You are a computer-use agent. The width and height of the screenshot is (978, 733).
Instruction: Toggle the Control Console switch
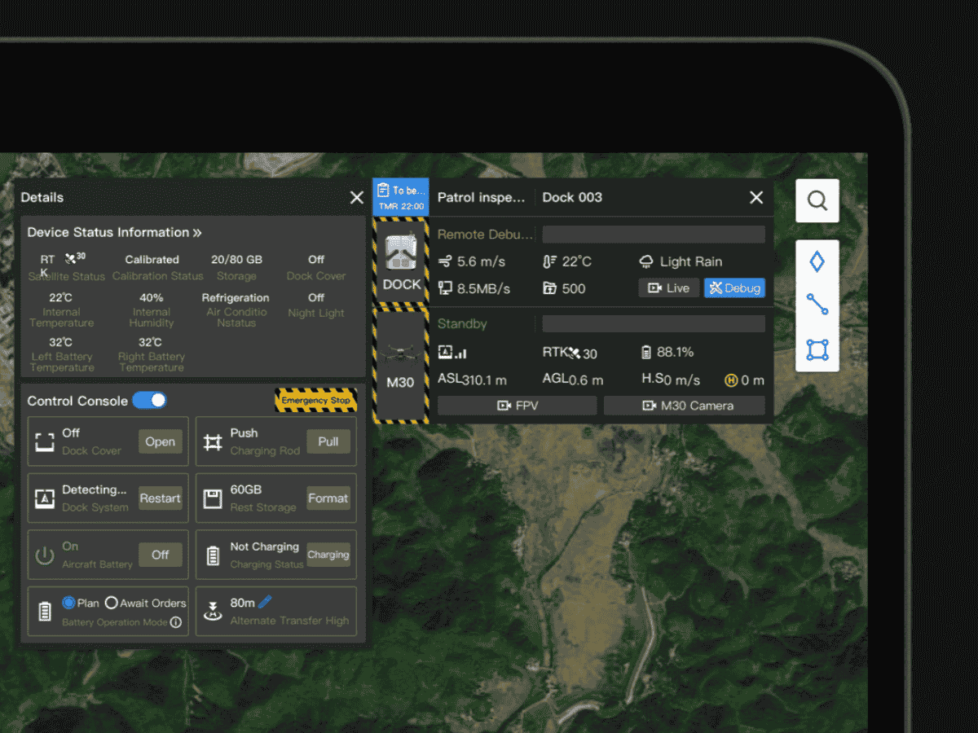pos(149,400)
